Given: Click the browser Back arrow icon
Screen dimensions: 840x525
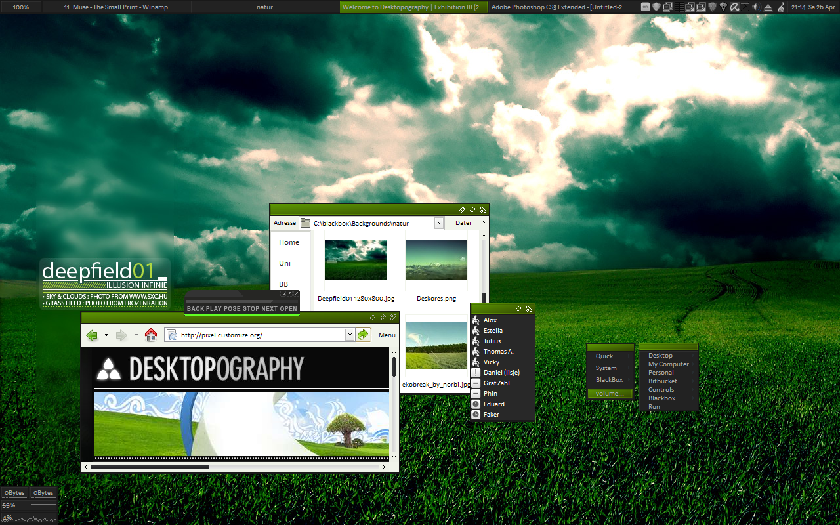Looking at the screenshot, I should click(92, 335).
